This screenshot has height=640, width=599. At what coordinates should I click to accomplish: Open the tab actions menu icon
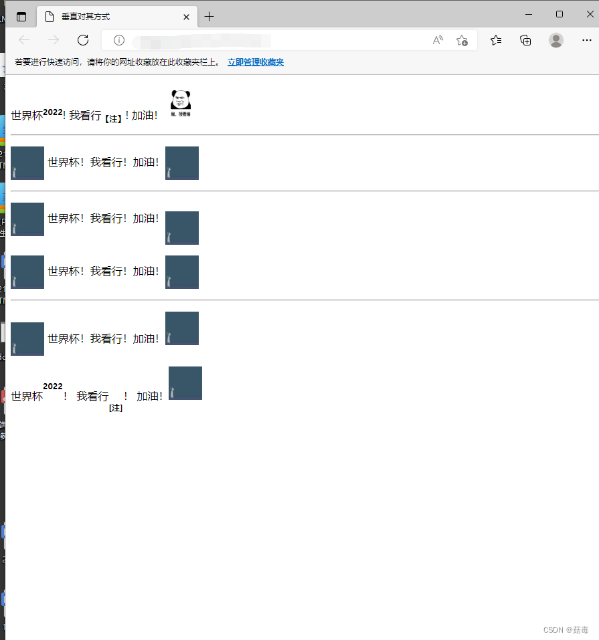point(21,17)
